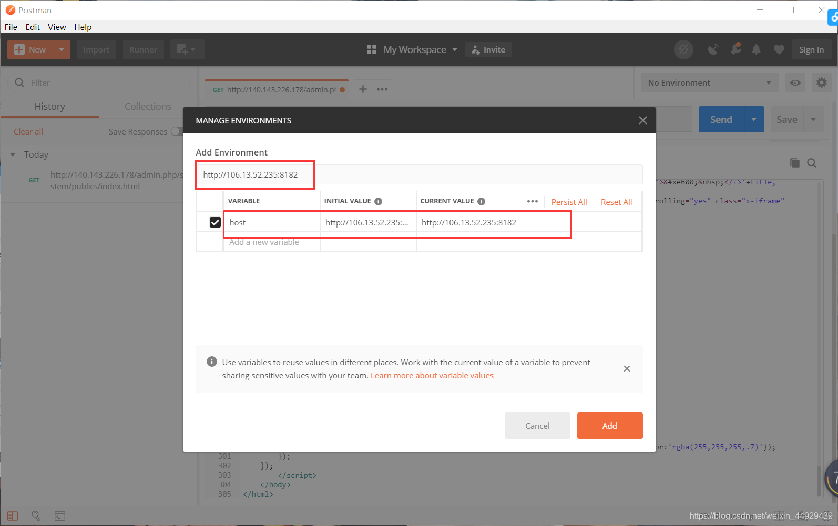Click Reset All link

coord(616,202)
